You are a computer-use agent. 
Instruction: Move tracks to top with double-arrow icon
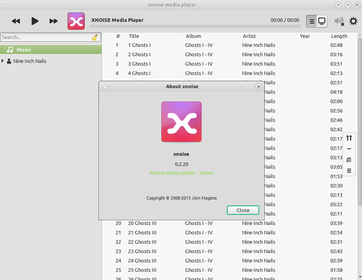pos(349,138)
